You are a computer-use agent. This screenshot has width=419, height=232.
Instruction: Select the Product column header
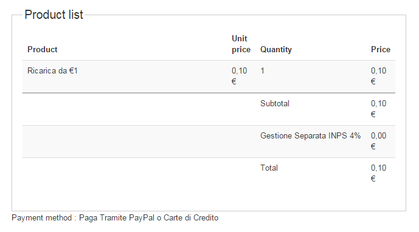click(42, 49)
